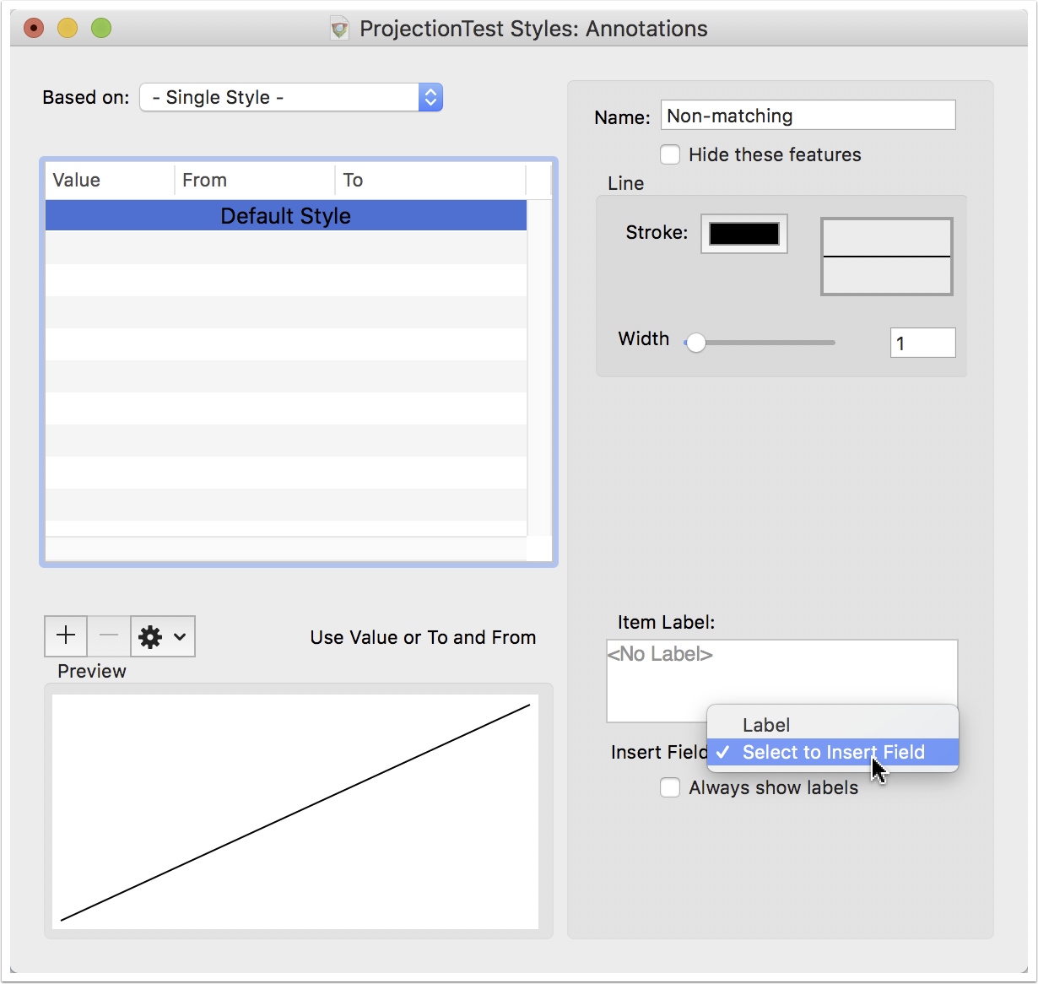The width and height of the screenshot is (1038, 984).
Task: Open the black Stroke color swatch
Action: click(x=744, y=234)
